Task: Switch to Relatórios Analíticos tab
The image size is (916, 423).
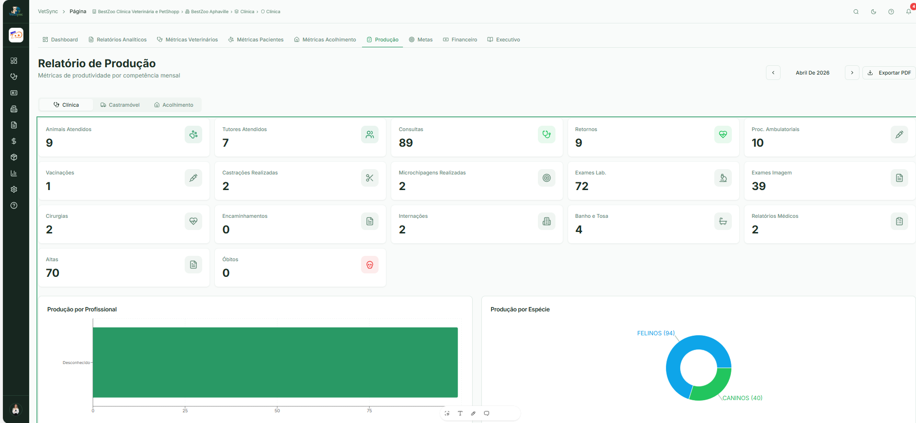Action: 117,39
